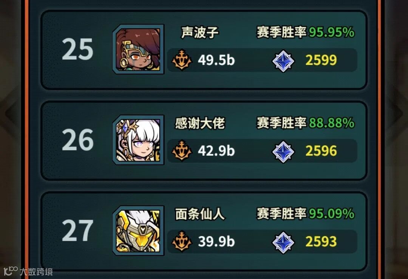The width and height of the screenshot is (408, 279).
Task: Click the season win rate 95.95%
Action: [332, 32]
